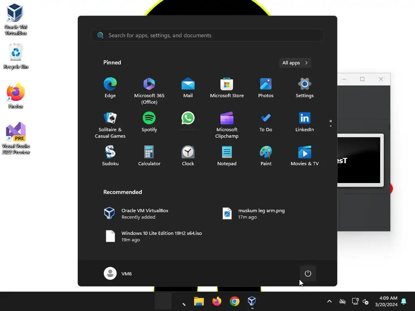415x311 pixels.
Task: Open the VM6 user account menu
Action: [118, 273]
